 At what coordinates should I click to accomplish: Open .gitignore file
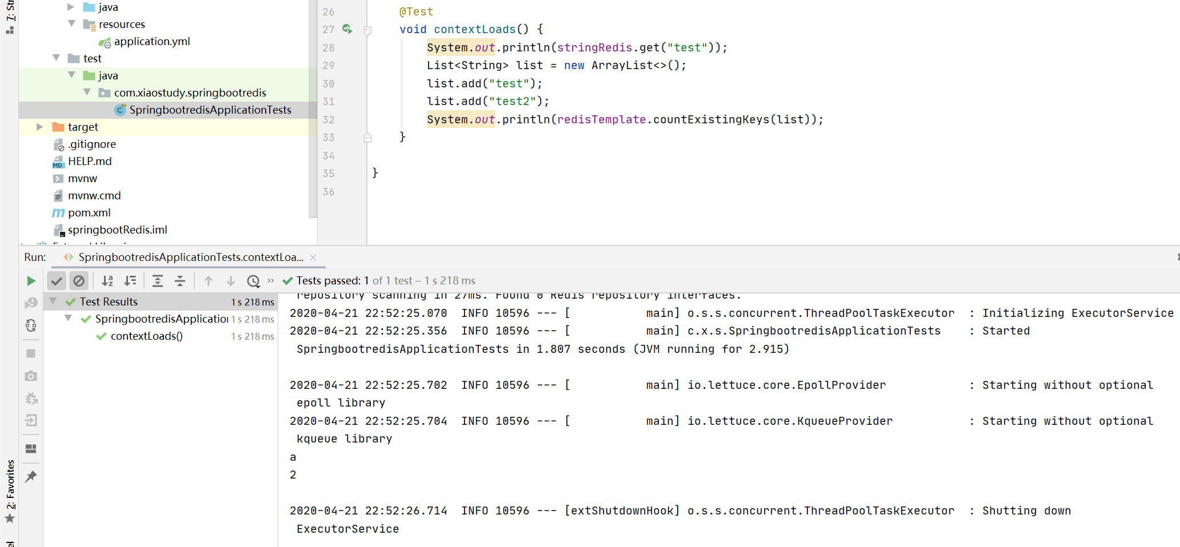tap(91, 144)
